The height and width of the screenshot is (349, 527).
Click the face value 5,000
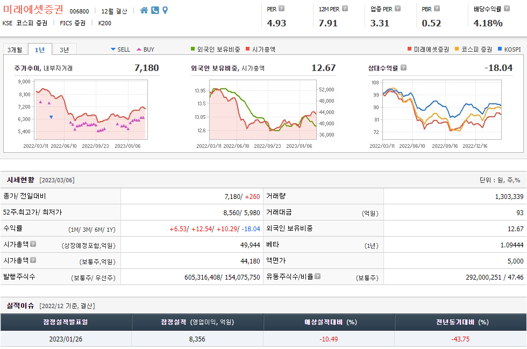click(x=516, y=261)
